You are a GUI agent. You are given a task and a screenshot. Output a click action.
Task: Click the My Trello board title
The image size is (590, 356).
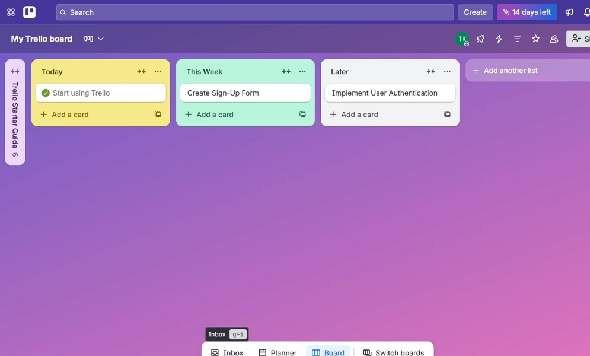pos(42,39)
